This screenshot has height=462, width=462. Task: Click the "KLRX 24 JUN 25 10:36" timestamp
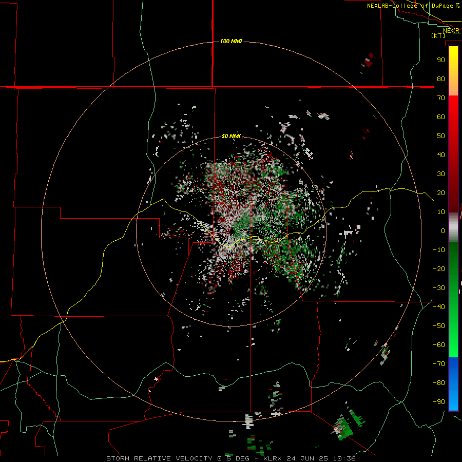pos(310,458)
